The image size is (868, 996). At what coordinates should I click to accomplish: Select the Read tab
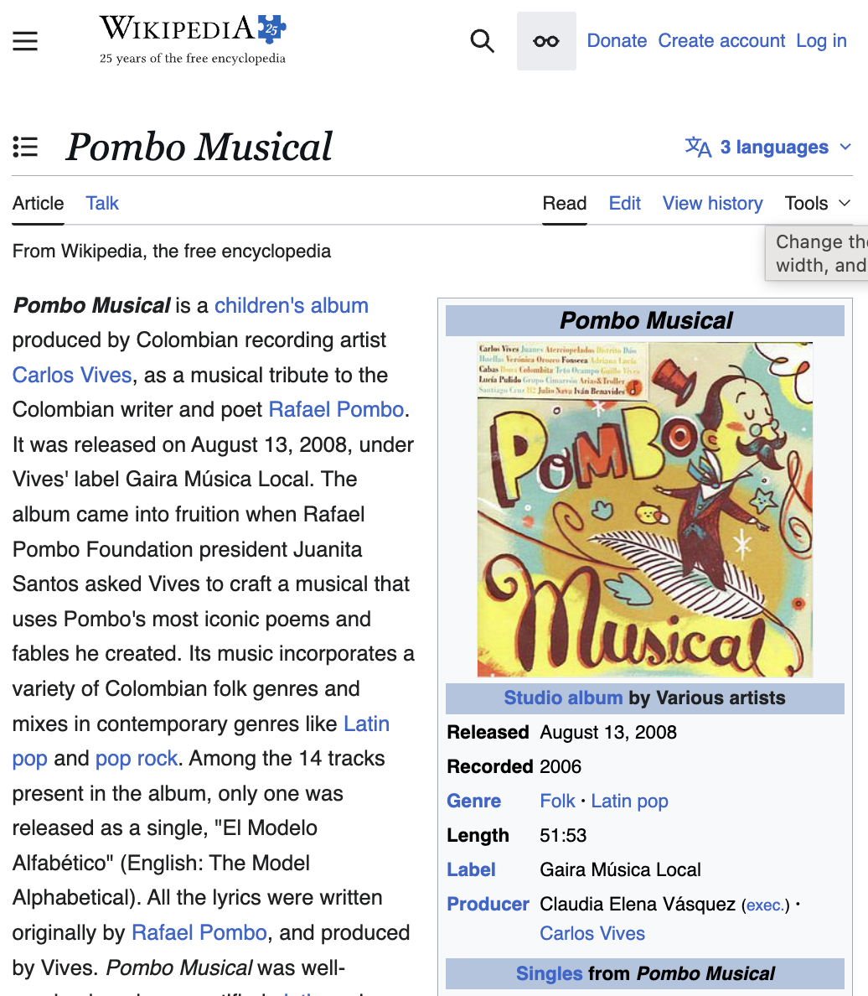point(565,203)
